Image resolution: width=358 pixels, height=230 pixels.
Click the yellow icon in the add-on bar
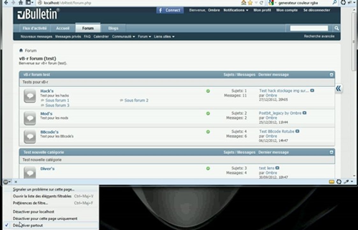point(332,182)
